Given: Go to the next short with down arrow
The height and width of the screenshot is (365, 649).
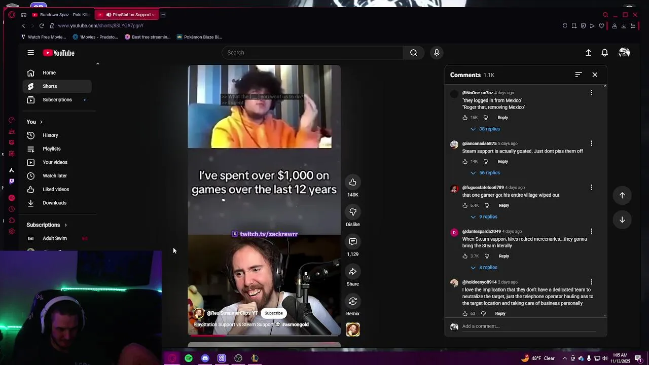Looking at the screenshot, I should [x=622, y=220].
